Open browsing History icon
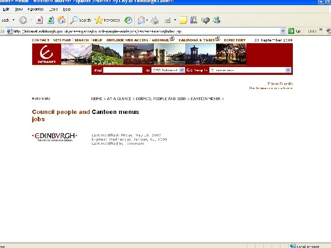331x248 pixels. [128, 20]
